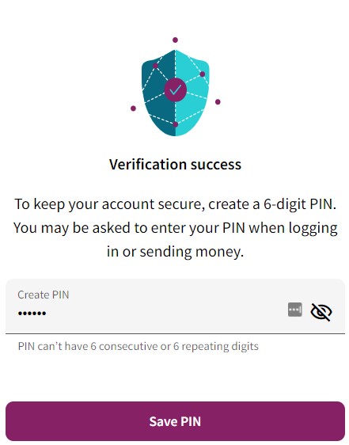
Task: Open the password manager icon in PIN field
Action: coord(295,310)
